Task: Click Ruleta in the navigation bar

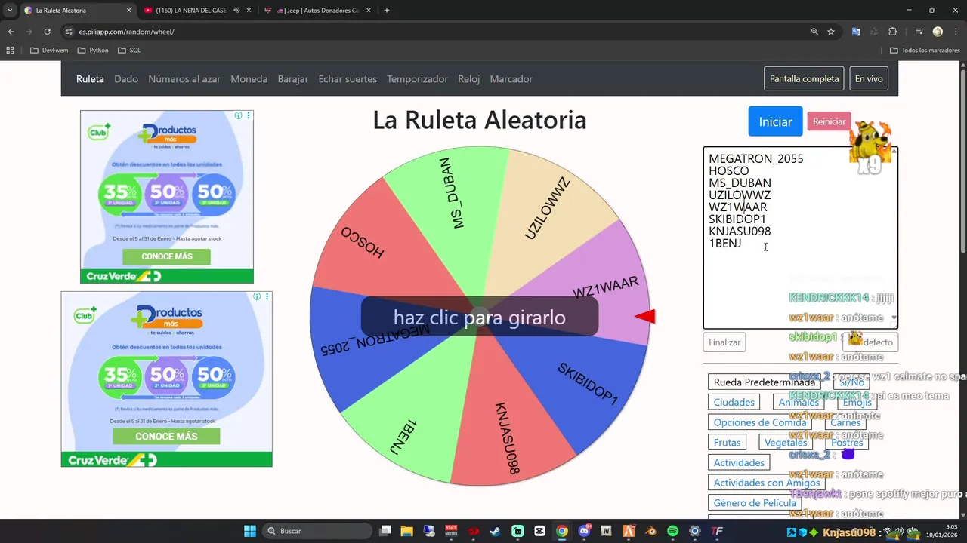Action: click(x=90, y=79)
